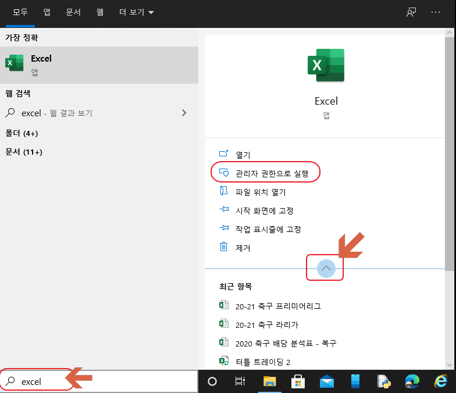
Task: Click 제거 to uninstall Excel
Action: [243, 248]
